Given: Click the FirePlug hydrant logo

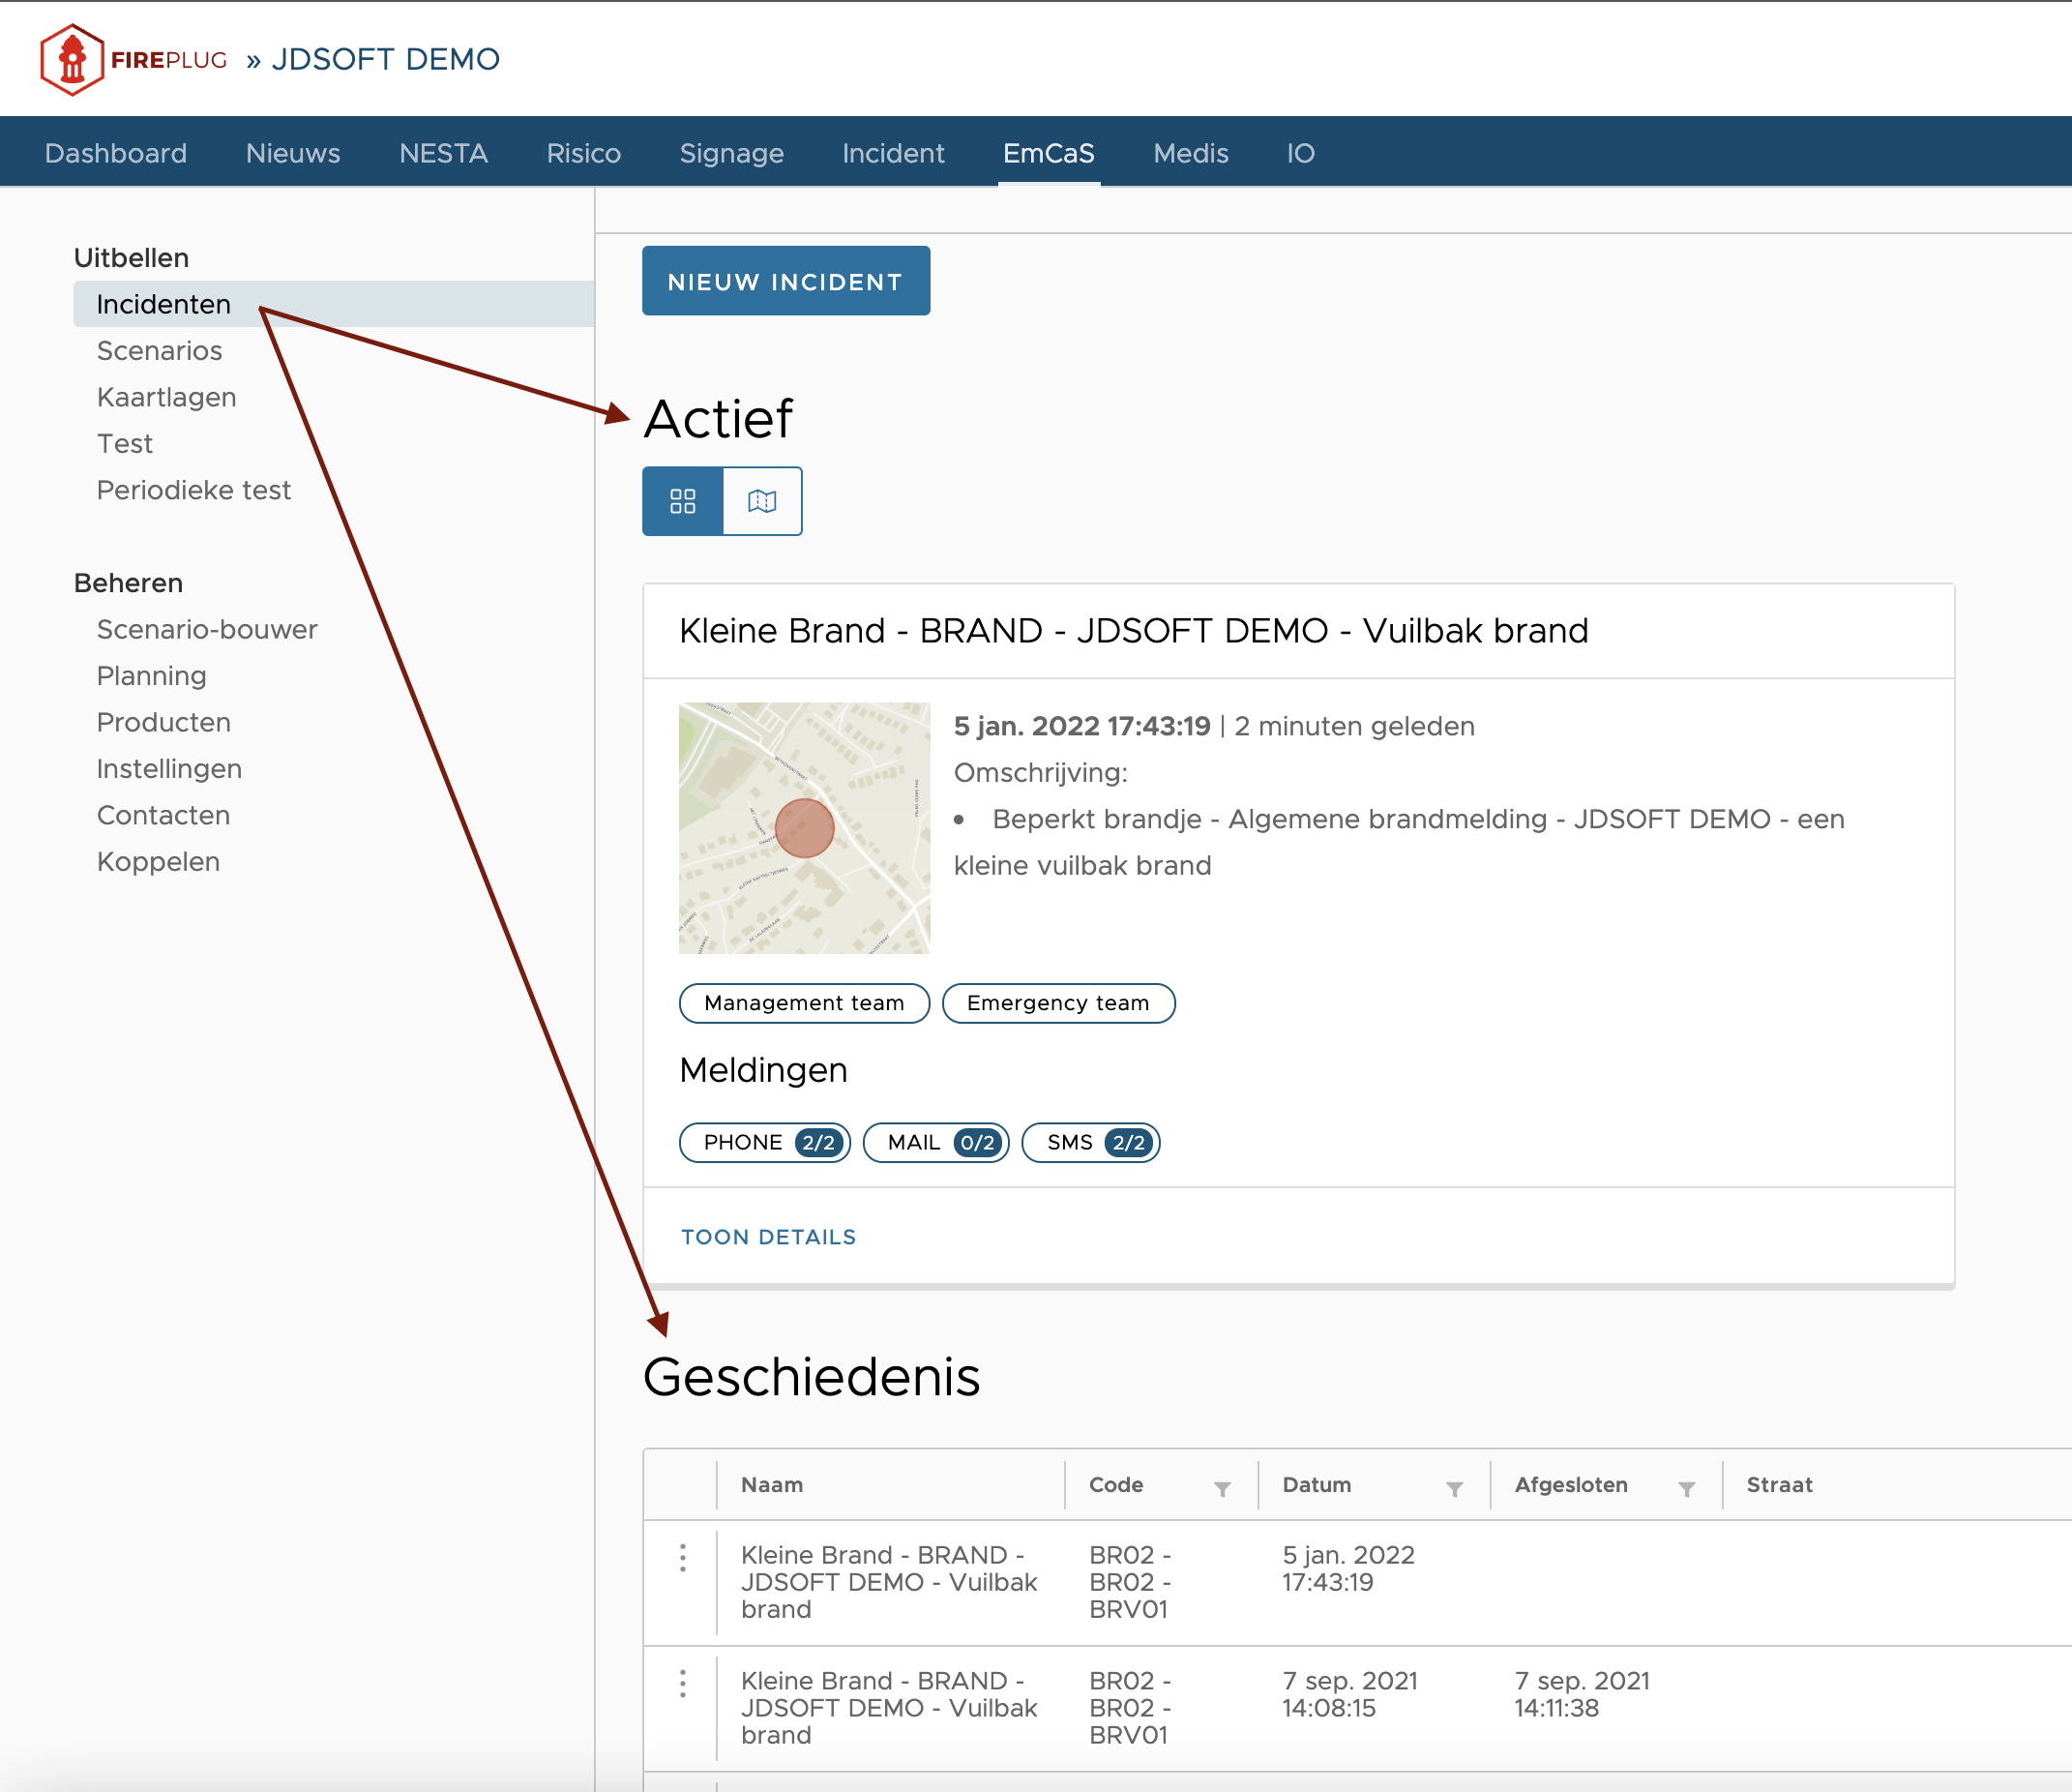Looking at the screenshot, I should pos(72,60).
